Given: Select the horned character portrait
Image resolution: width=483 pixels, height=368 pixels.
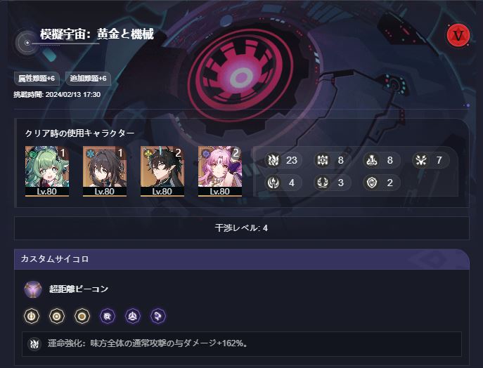Looking at the screenshot, I should pos(162,171).
